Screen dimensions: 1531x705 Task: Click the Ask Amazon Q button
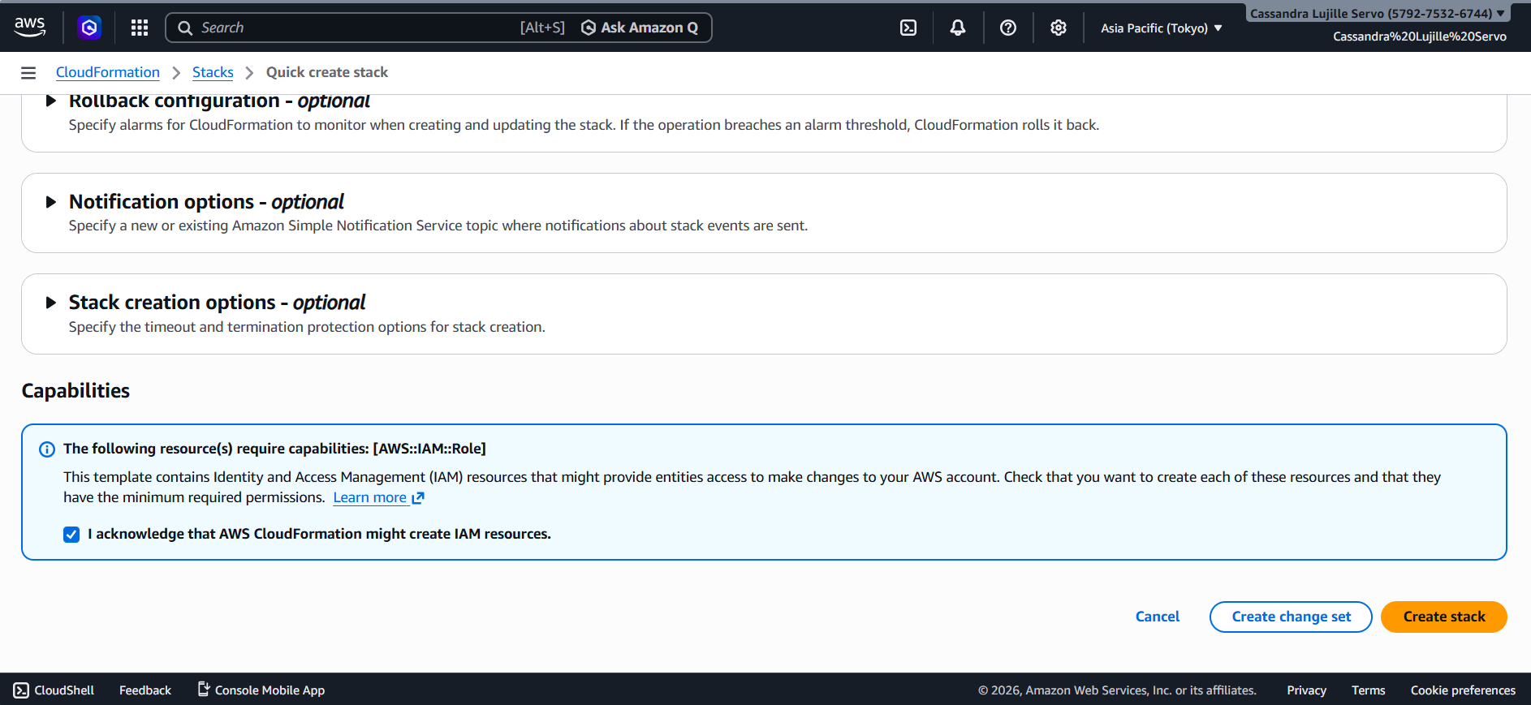click(640, 28)
